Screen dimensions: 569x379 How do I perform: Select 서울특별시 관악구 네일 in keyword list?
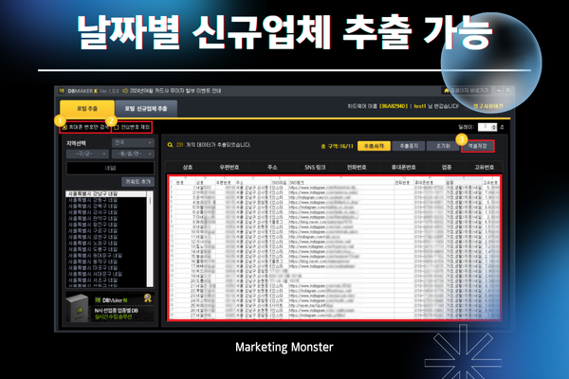pyautogui.click(x=106, y=219)
